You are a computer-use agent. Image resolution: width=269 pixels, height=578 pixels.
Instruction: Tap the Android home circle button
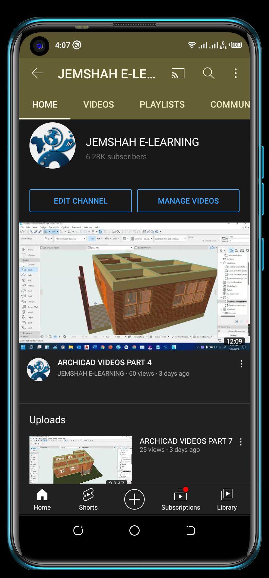(134, 530)
